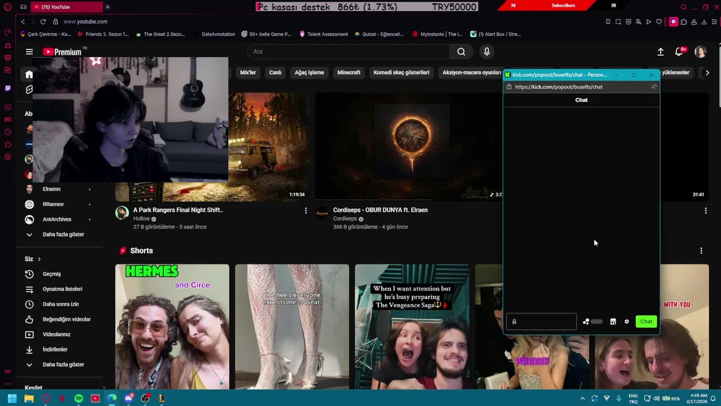Open YouTube notifications bell

tap(679, 52)
